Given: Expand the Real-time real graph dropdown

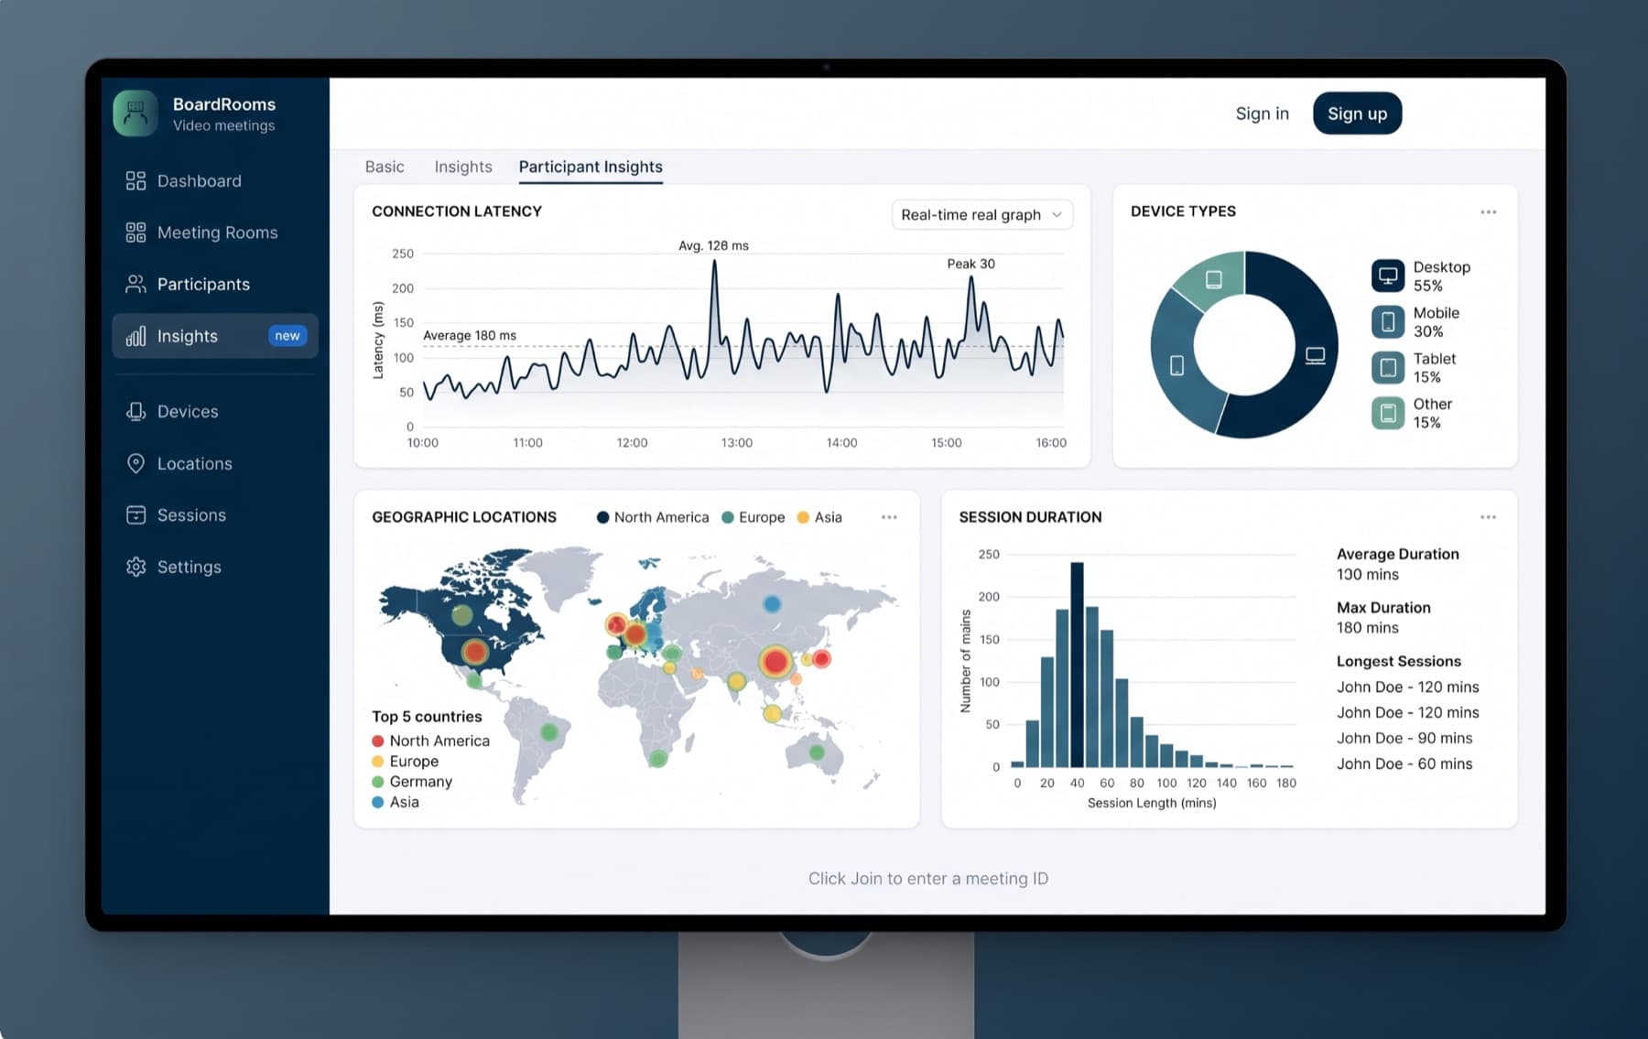Looking at the screenshot, I should point(981,215).
